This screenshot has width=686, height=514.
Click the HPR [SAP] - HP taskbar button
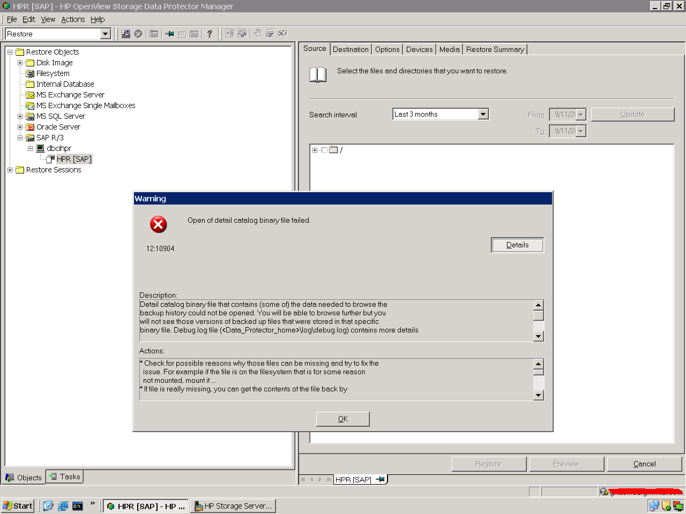click(146, 506)
